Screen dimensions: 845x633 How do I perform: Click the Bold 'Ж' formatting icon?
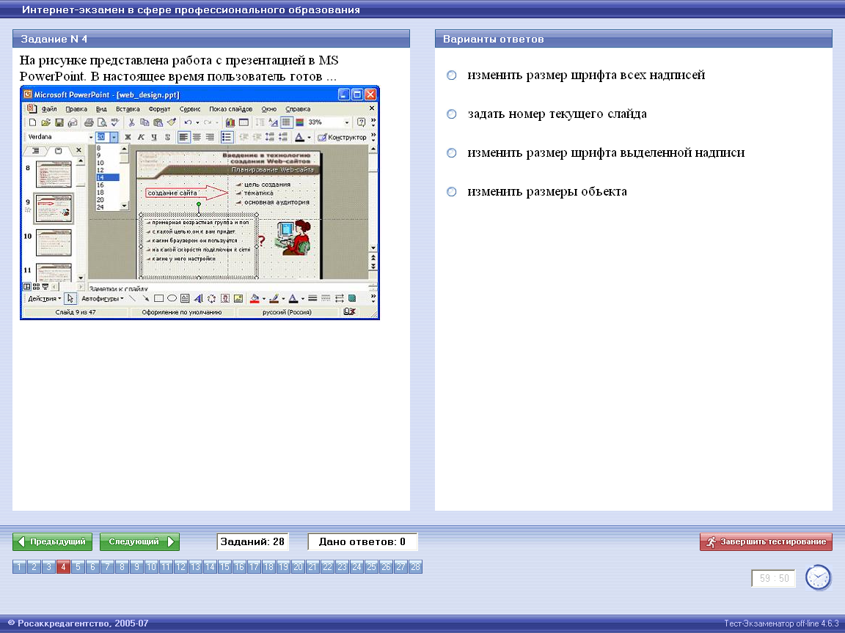click(x=128, y=137)
